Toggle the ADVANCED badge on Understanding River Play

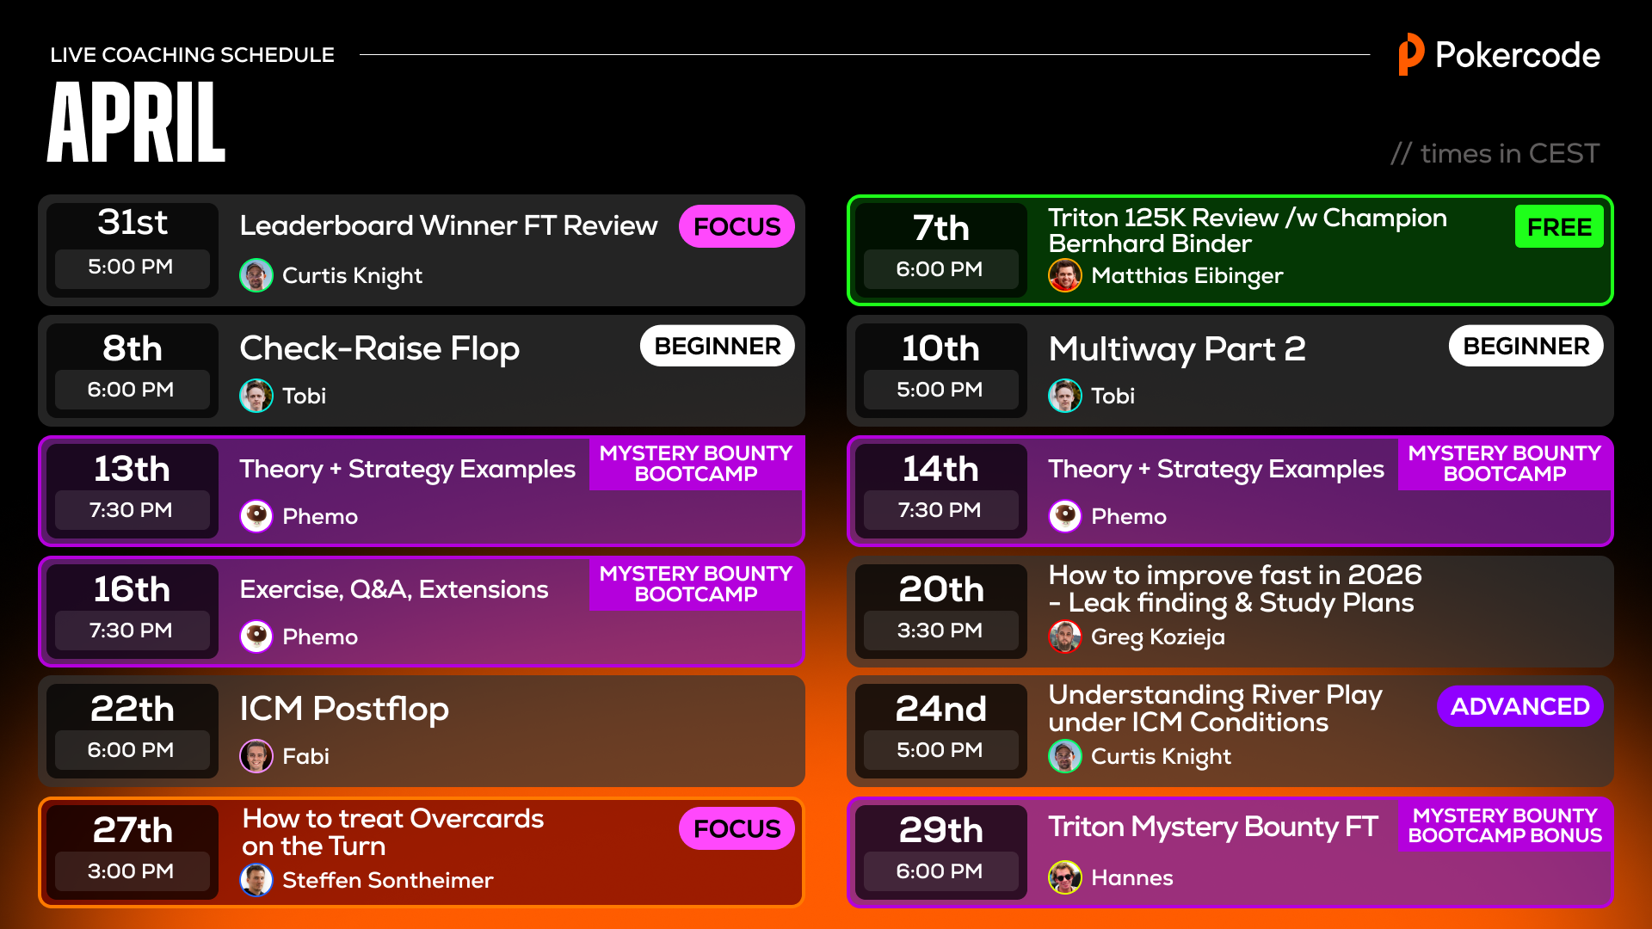[1519, 706]
